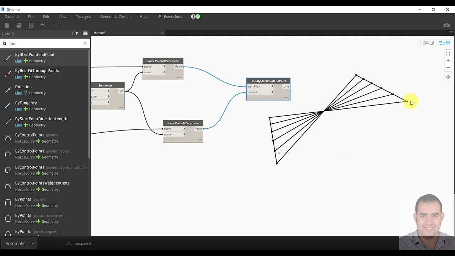455x256 pixels.
Task: Switch to background 3D preview navigation
Action: tap(428, 43)
